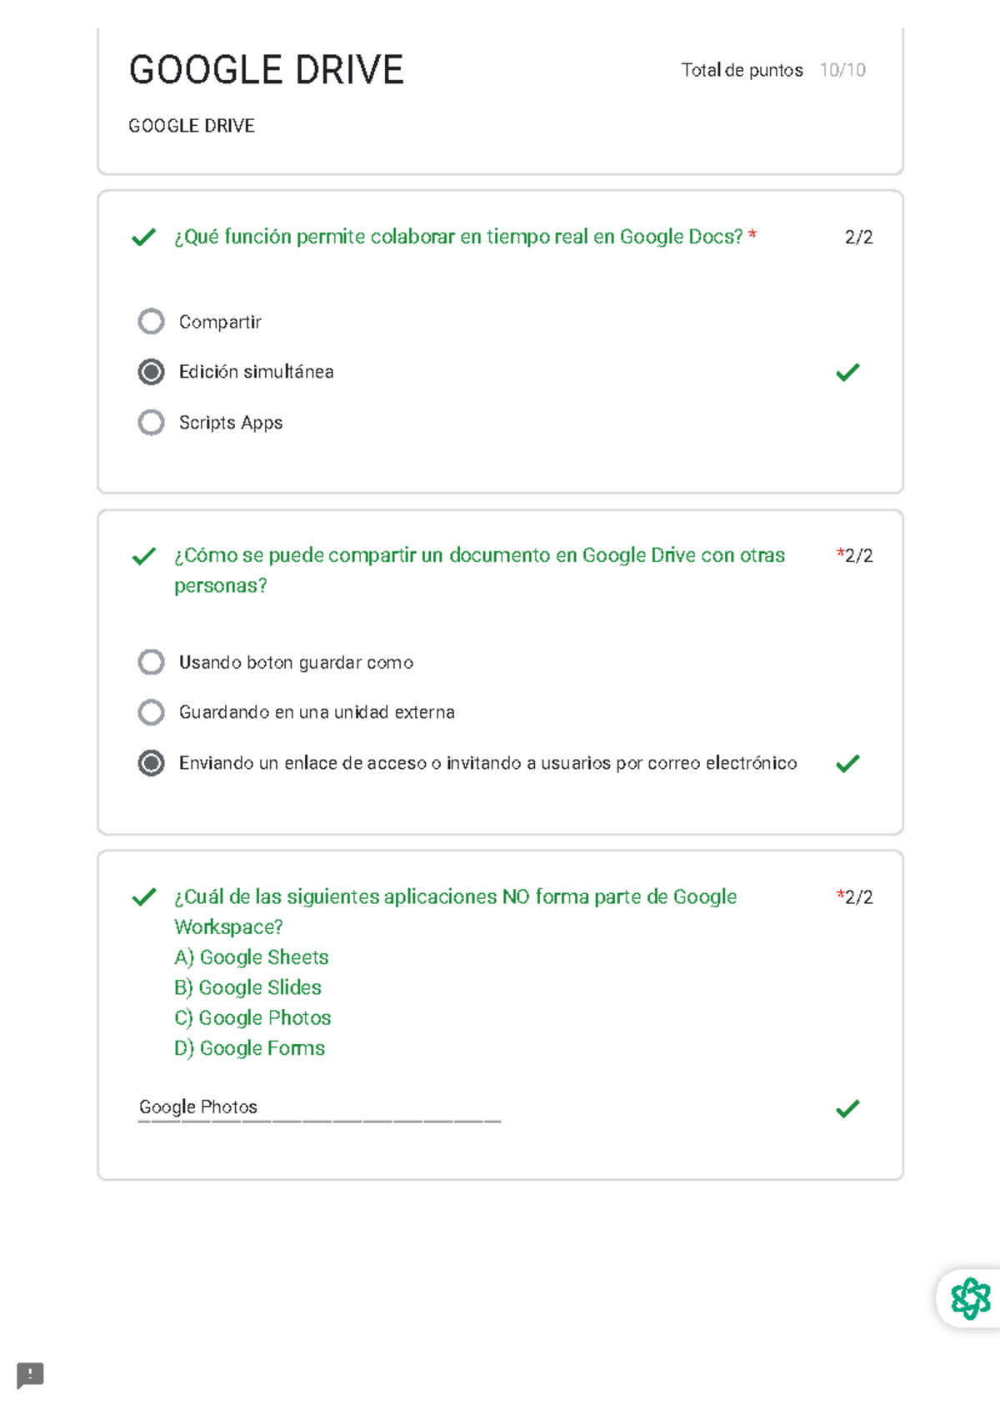Select "Usando boton guardar como"
This screenshot has width=1000, height=1416.
pos(151,661)
